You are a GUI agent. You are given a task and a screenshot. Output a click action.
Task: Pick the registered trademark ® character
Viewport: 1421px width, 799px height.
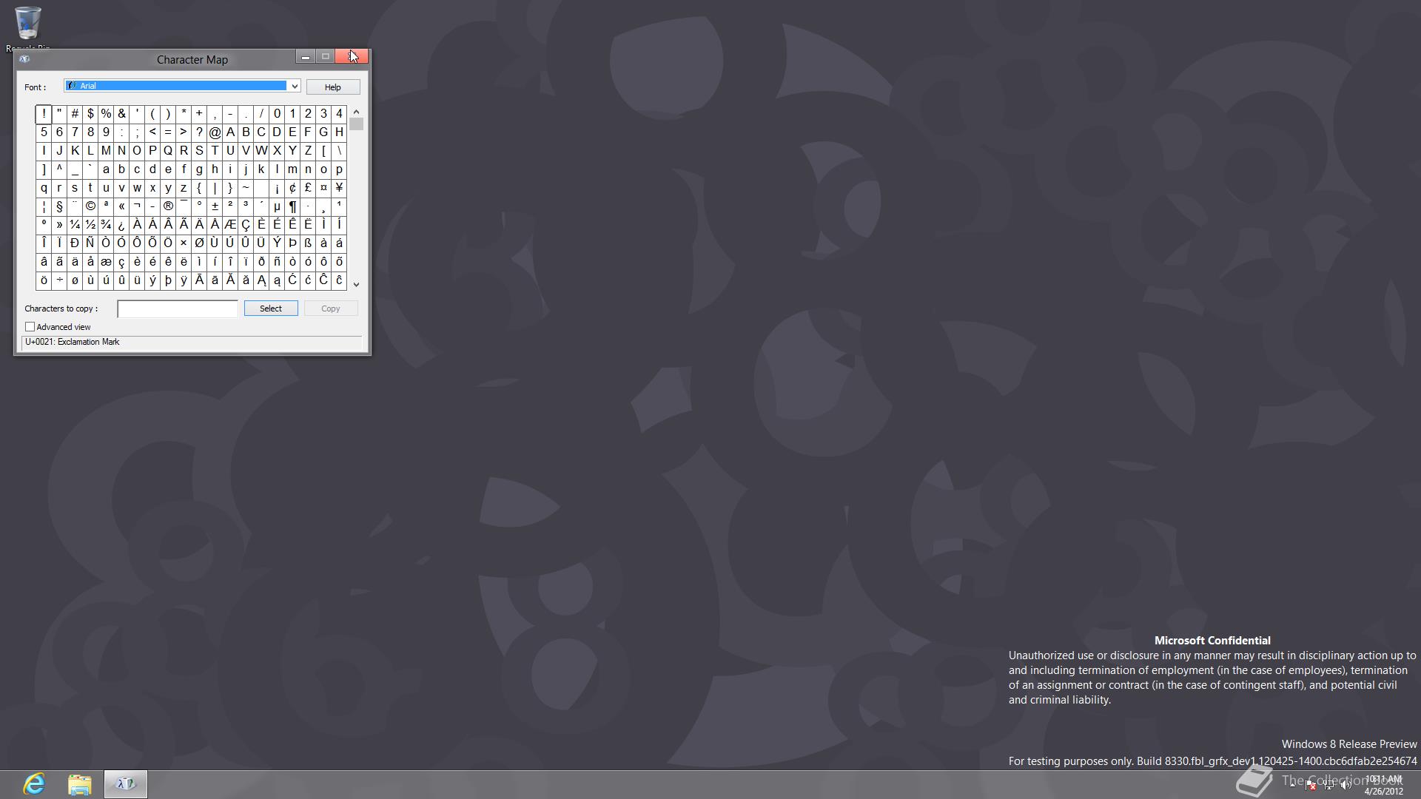[x=168, y=206]
